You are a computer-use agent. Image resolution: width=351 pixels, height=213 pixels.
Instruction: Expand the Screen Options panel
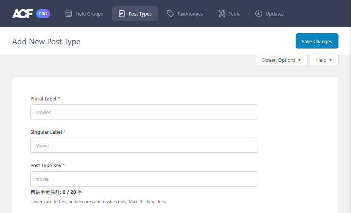pyautogui.click(x=282, y=60)
